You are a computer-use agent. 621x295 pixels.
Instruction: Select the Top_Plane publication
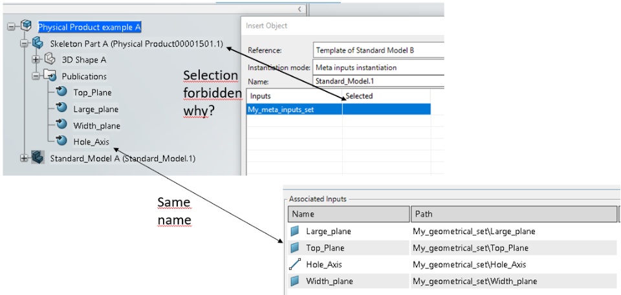pos(93,93)
